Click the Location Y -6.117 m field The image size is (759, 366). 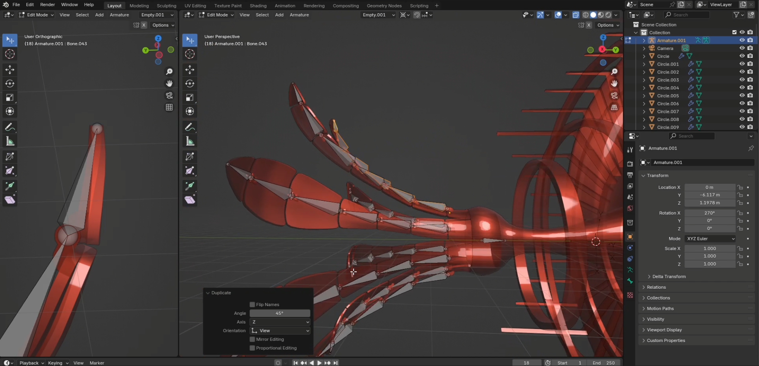pos(710,195)
